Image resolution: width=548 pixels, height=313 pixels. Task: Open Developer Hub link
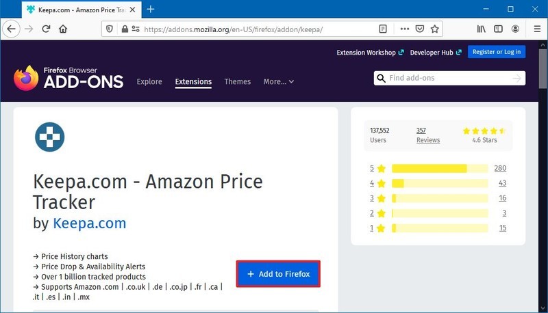pos(436,53)
